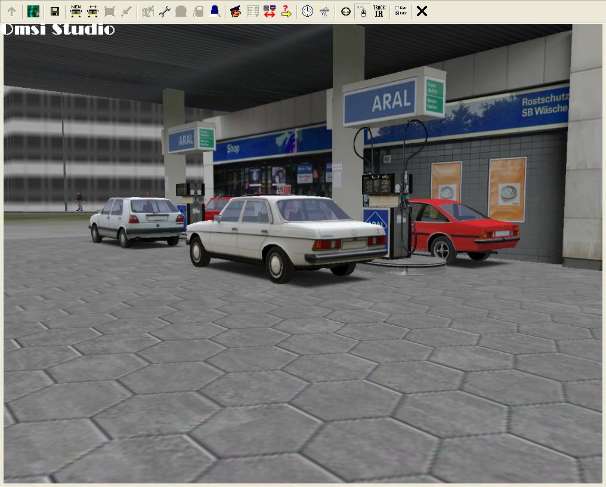Viewport: 606px width, 487px height.
Task: Open the weather rain cloud icon
Action: click(324, 11)
